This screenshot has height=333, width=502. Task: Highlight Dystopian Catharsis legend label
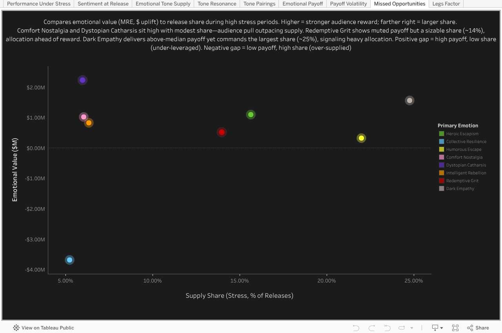(x=466, y=165)
